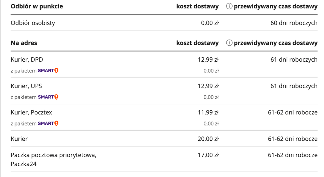324x177 pixels.
Task: Choose the Kurier, DPD delivery label
Action: pos(27,60)
